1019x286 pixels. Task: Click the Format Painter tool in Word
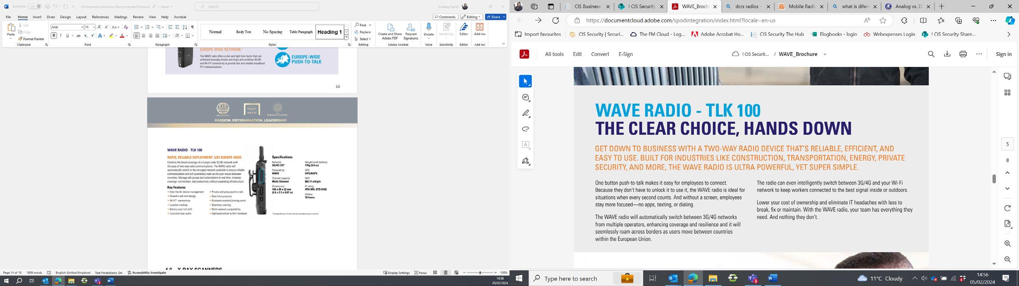pos(31,39)
